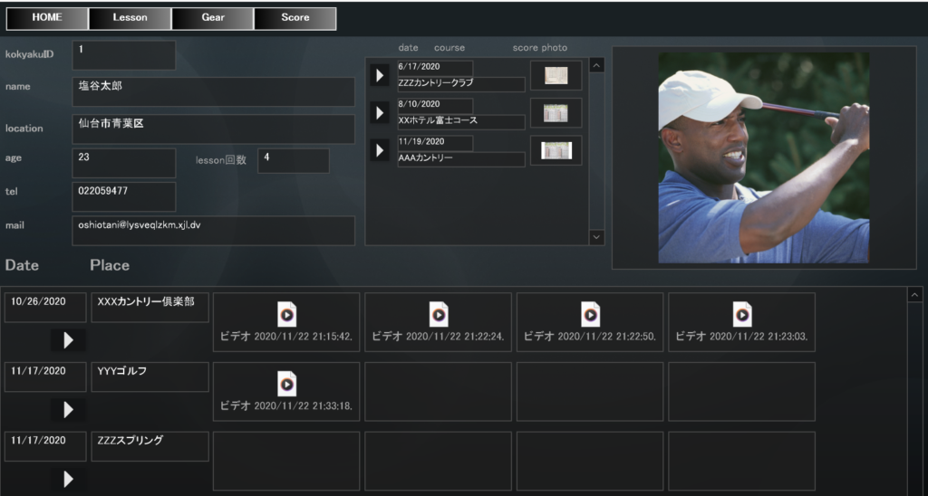Click course field XXホテル富士コース

[x=461, y=121]
